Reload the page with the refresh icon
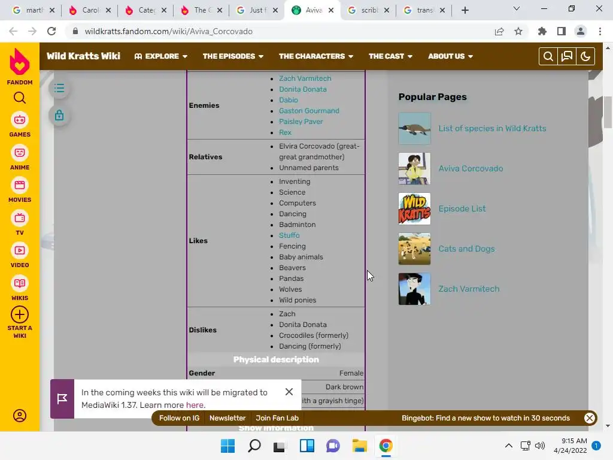 pyautogui.click(x=51, y=31)
